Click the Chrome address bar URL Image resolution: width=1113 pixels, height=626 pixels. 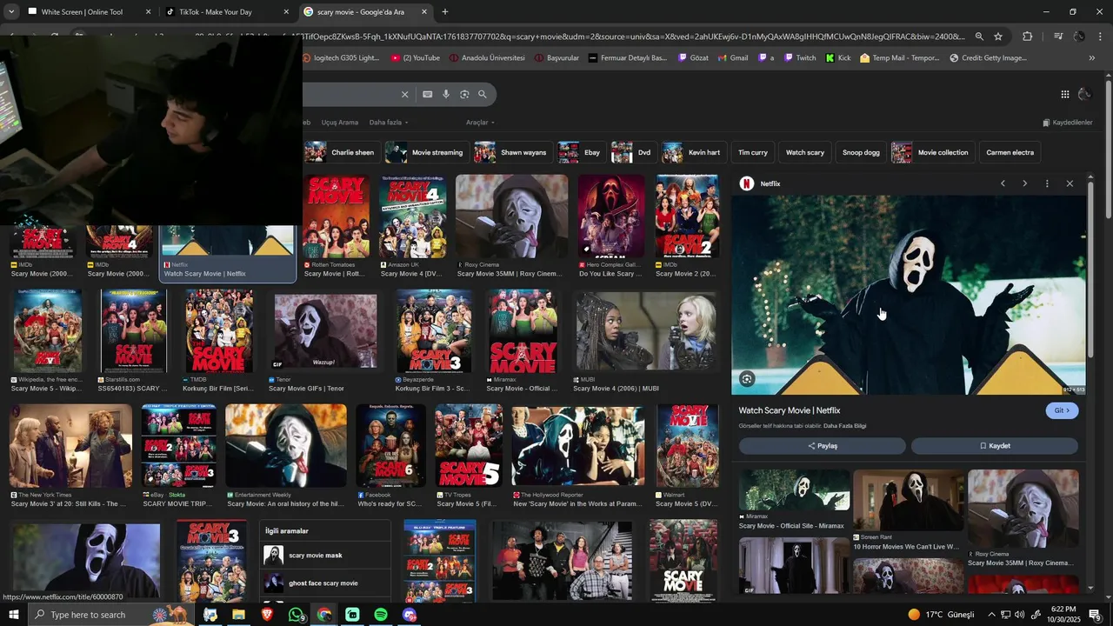(635, 37)
